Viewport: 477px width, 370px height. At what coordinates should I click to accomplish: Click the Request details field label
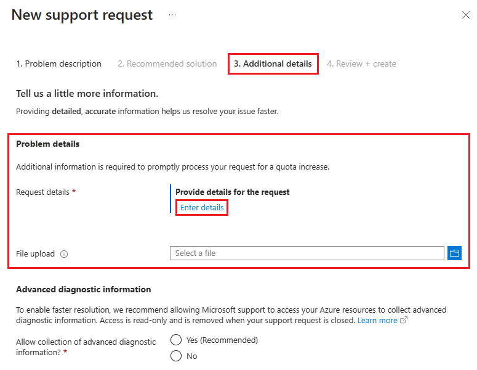[42, 192]
